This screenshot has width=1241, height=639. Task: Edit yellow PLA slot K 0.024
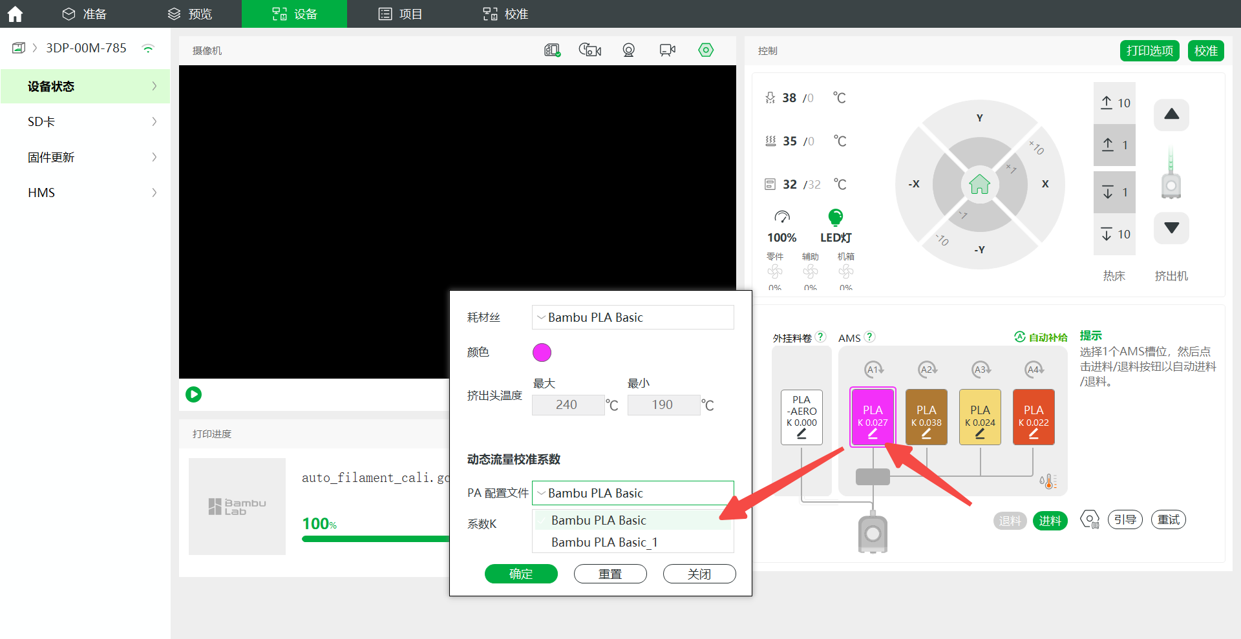[x=980, y=434]
